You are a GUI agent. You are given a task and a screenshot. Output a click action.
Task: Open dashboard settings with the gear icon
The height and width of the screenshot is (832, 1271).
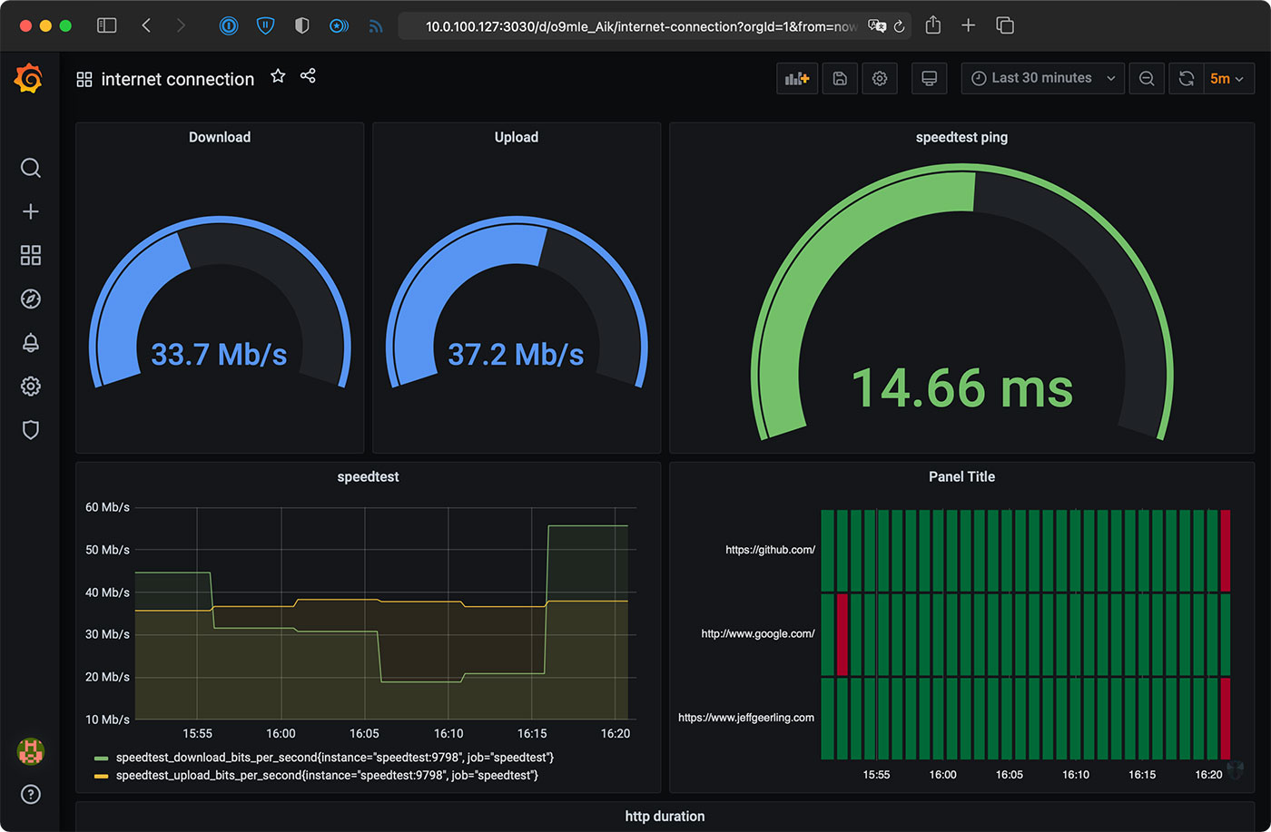click(879, 78)
